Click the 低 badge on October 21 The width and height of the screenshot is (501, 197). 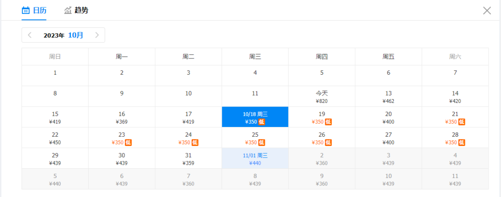coord(462,121)
